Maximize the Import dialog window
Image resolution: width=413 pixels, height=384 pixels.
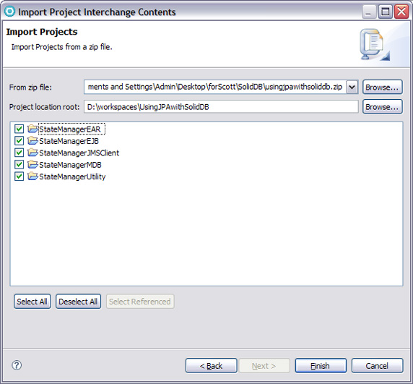(386, 12)
